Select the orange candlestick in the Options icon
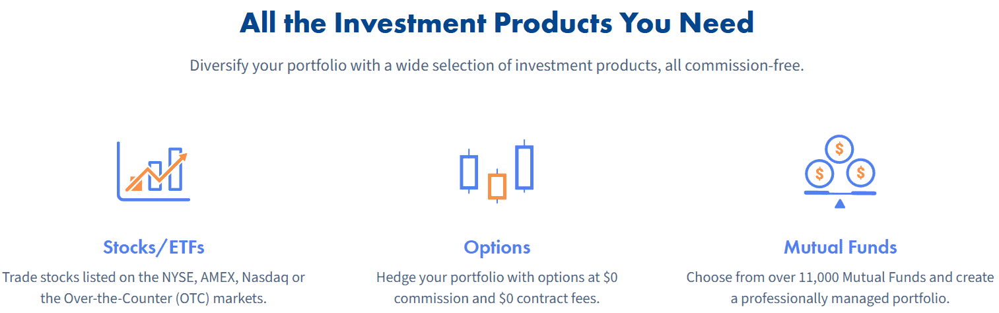 click(497, 186)
